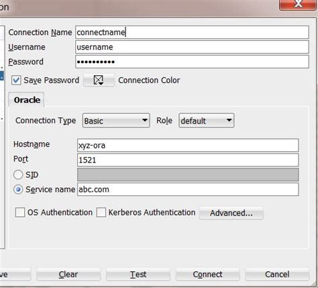
Task: Click the Connect button
Action: pyautogui.click(x=207, y=275)
